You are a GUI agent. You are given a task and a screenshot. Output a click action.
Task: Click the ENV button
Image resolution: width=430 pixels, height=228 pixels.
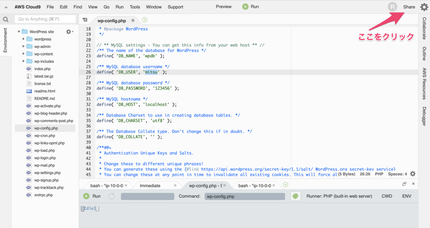tap(407, 196)
